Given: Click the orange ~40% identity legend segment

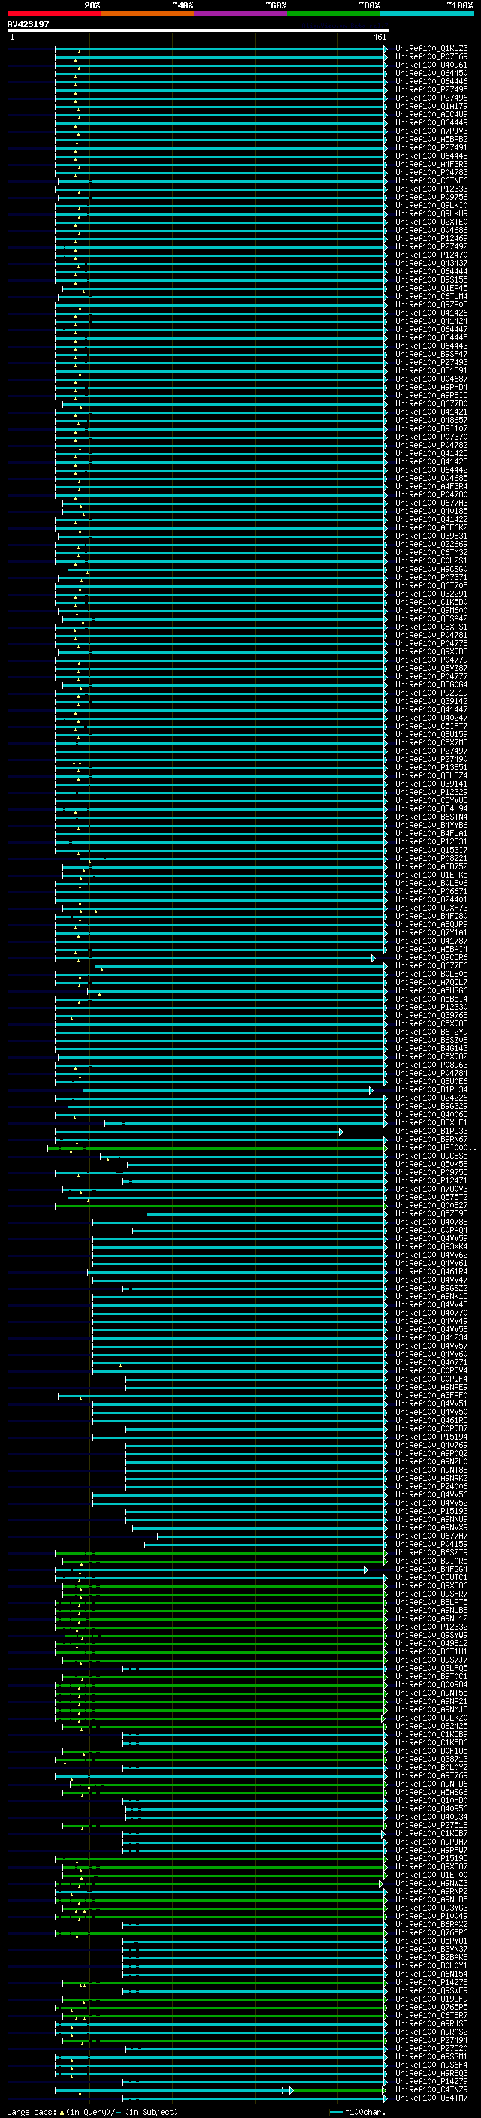Looking at the screenshot, I should tap(147, 14).
